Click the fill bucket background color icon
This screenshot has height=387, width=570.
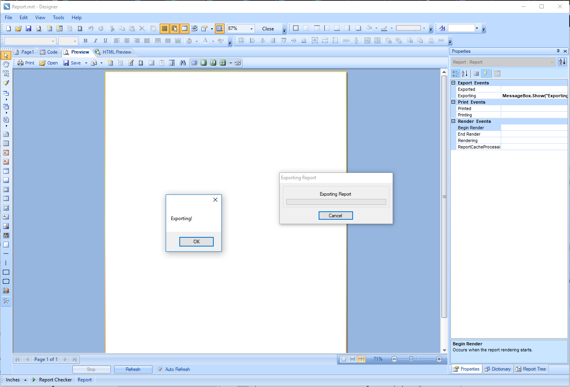coord(369,28)
